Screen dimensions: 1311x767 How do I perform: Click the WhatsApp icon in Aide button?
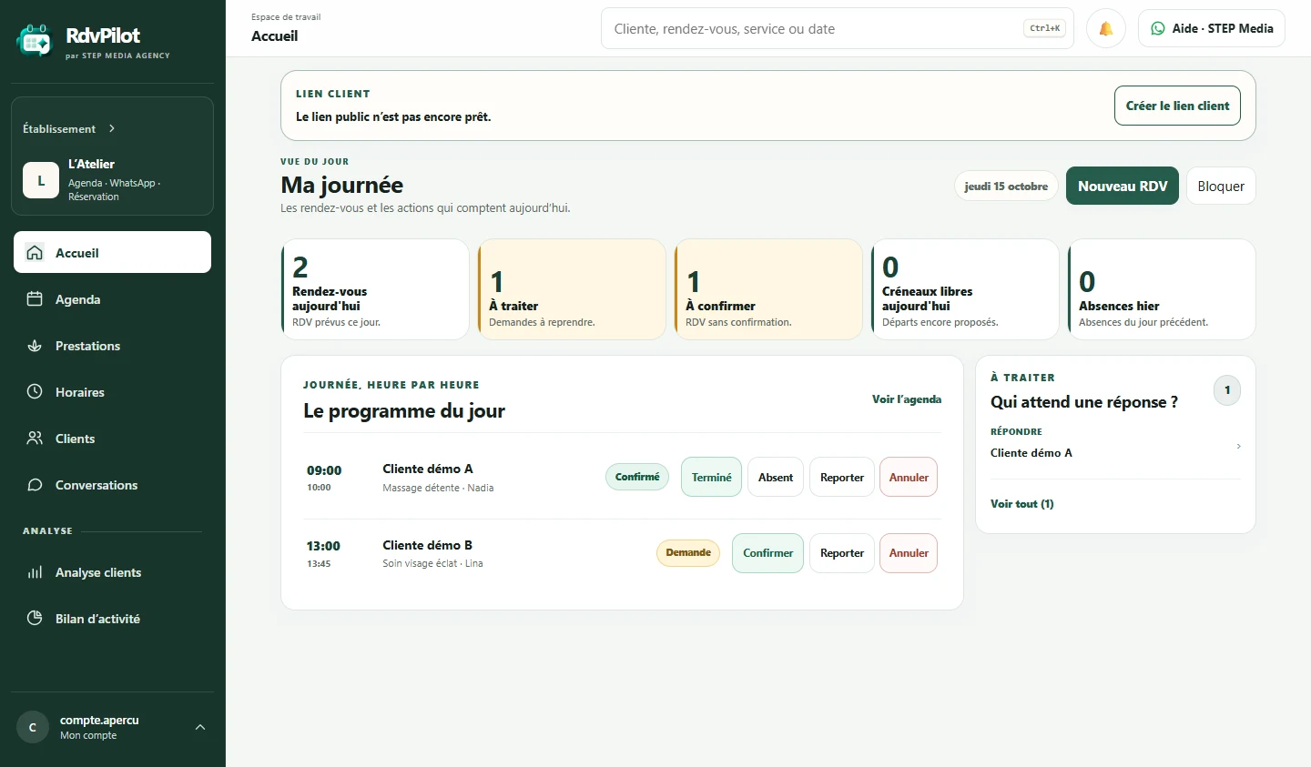1158,28
